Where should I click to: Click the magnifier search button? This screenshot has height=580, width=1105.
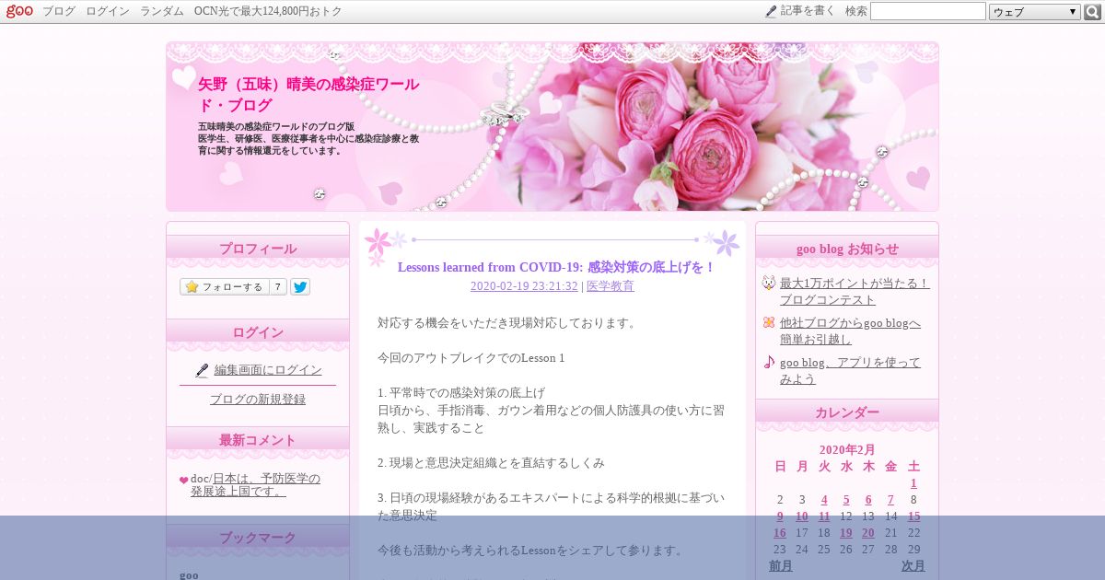click(x=1092, y=12)
